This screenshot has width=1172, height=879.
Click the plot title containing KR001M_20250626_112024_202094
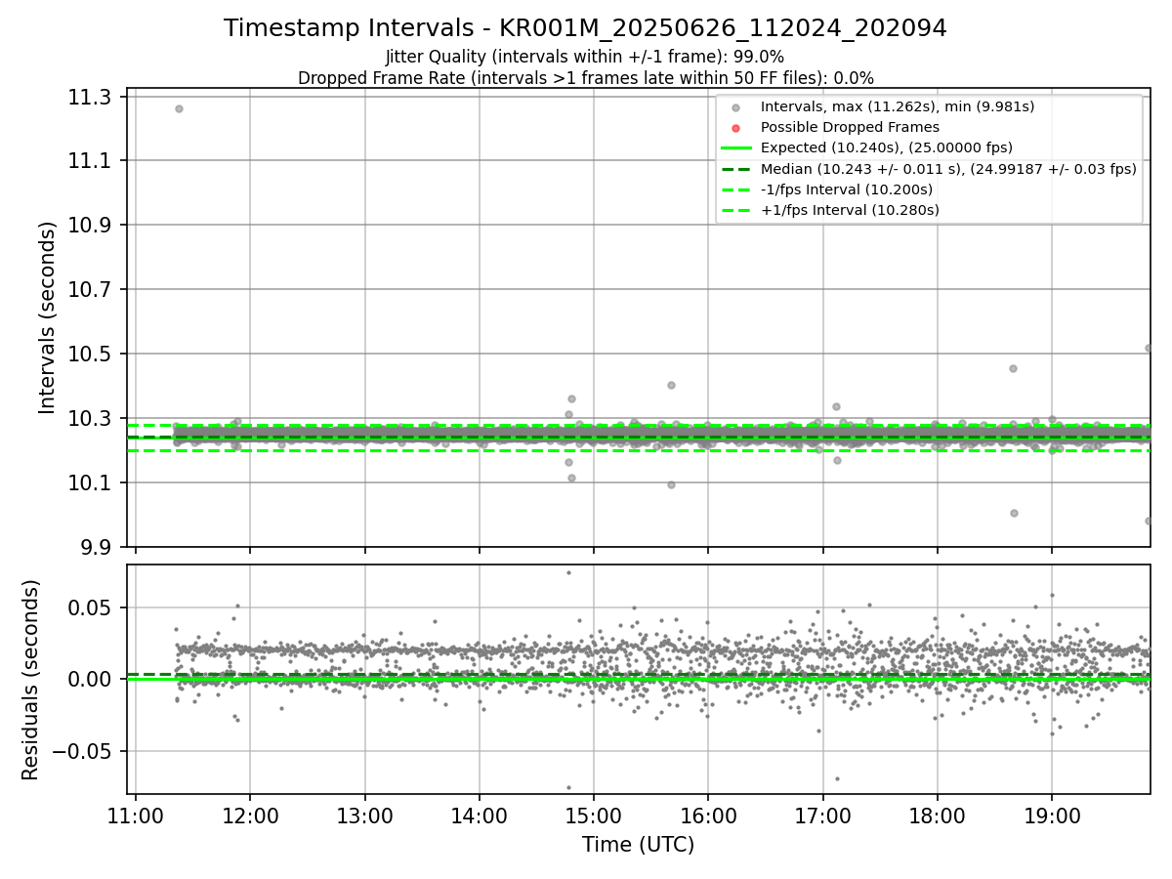coord(585,28)
